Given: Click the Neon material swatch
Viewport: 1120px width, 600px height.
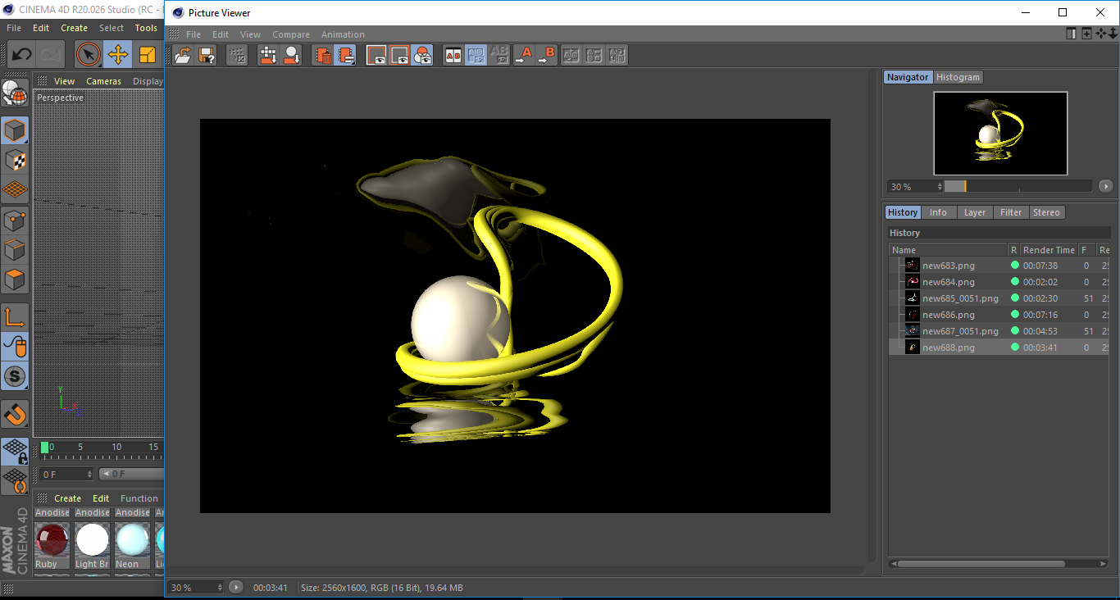Looking at the screenshot, I should (x=132, y=540).
